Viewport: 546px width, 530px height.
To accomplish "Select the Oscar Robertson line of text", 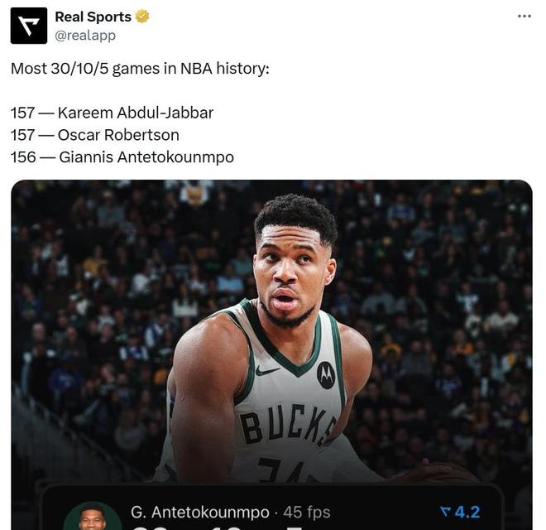I will (94, 134).
